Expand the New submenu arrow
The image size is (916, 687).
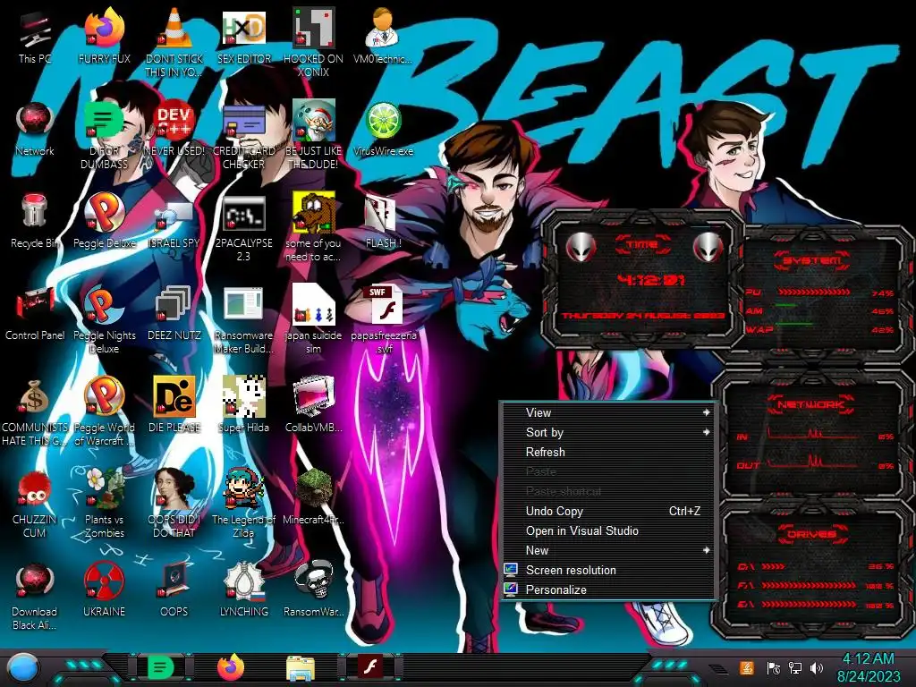tap(706, 550)
